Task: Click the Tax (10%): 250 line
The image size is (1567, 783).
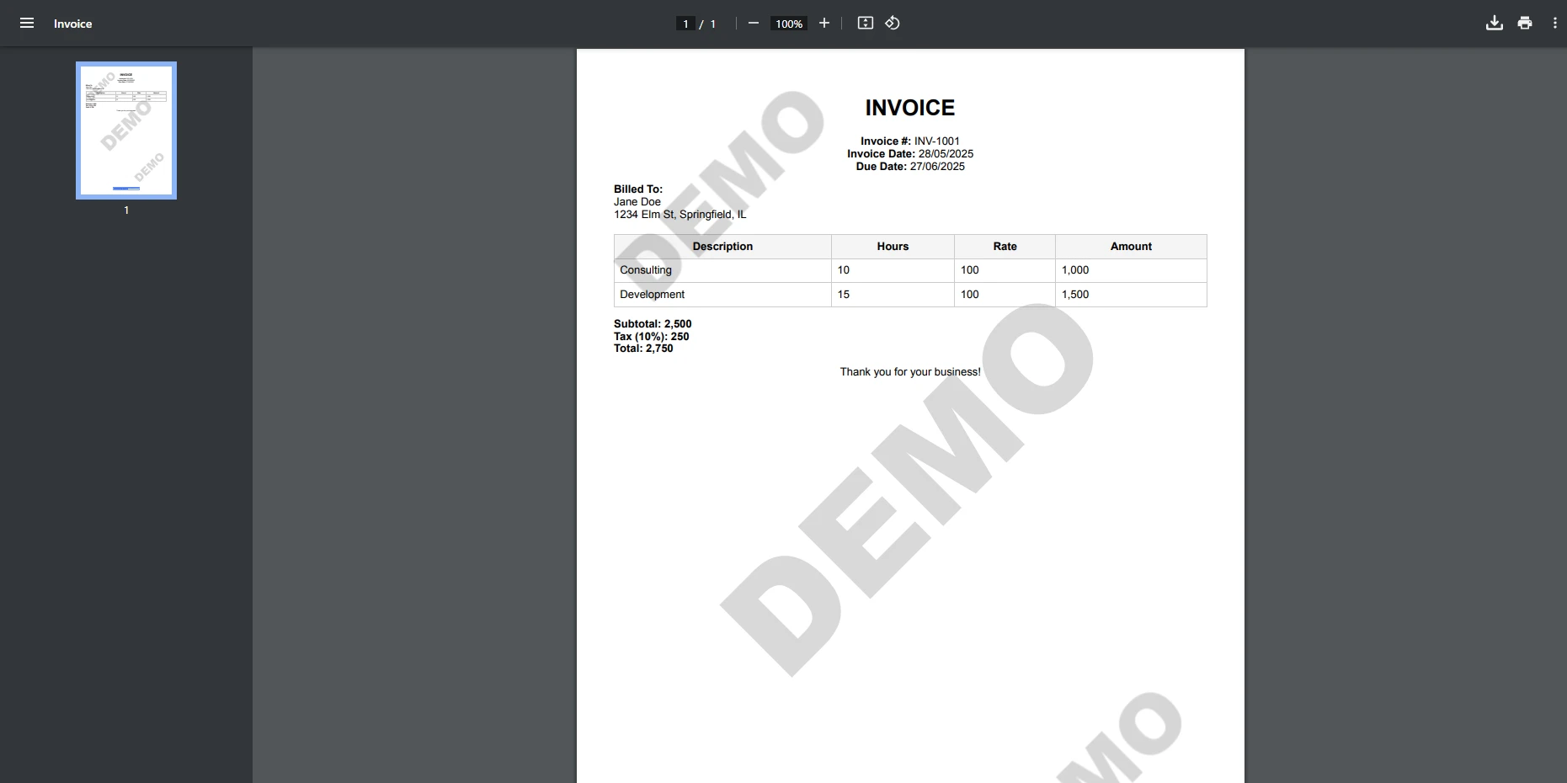Action: coord(652,337)
